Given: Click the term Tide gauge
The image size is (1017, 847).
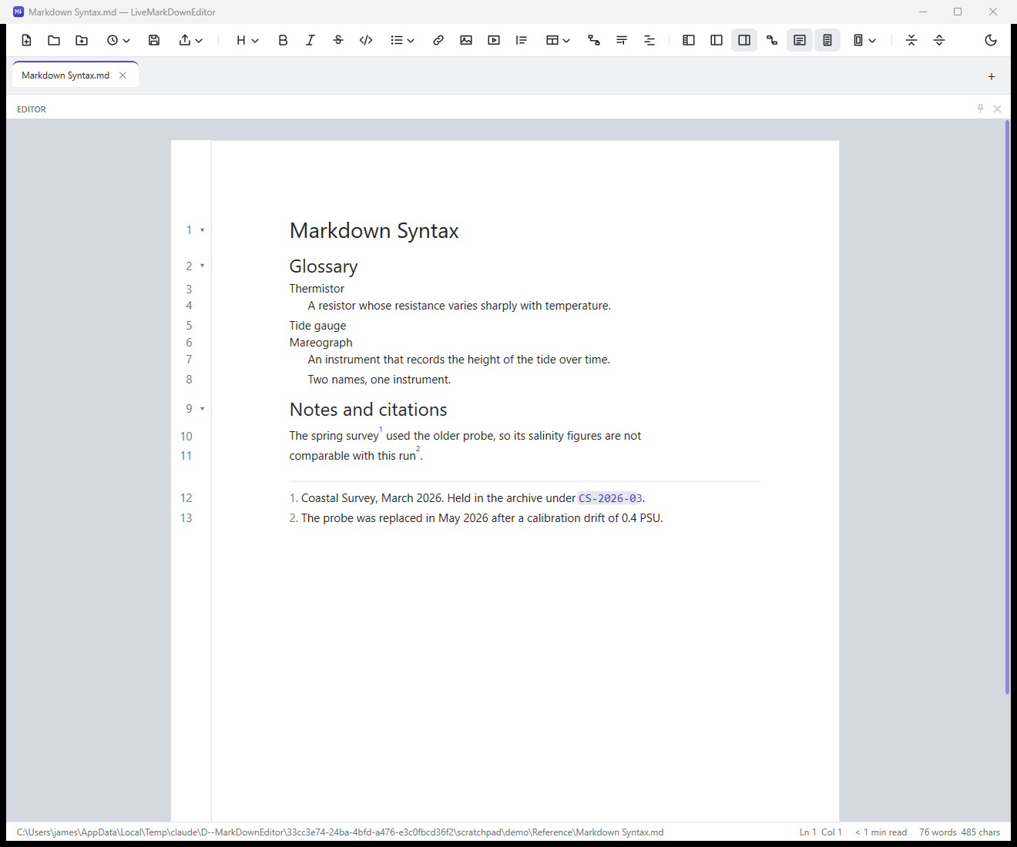Looking at the screenshot, I should (x=317, y=326).
